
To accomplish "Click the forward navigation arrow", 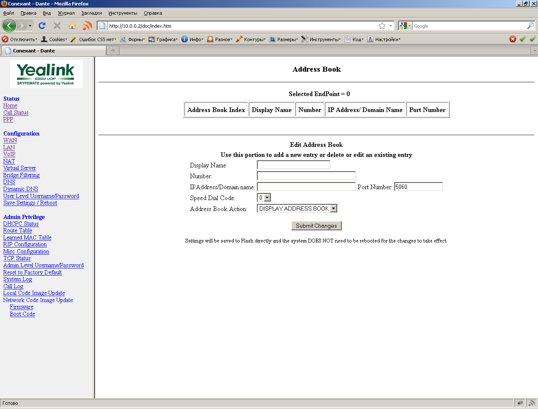I will (x=22, y=26).
